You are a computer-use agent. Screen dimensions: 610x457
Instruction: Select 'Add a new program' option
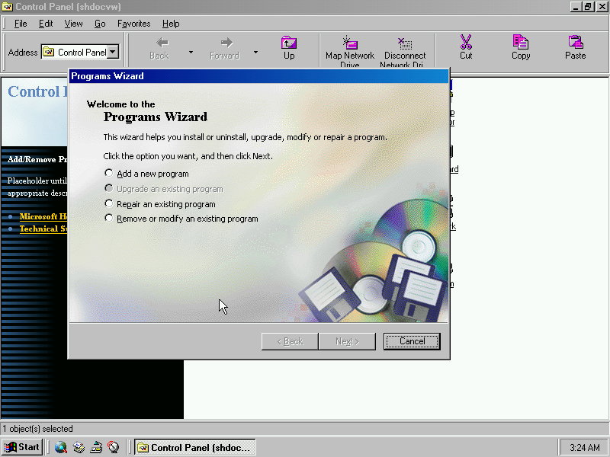tap(109, 174)
